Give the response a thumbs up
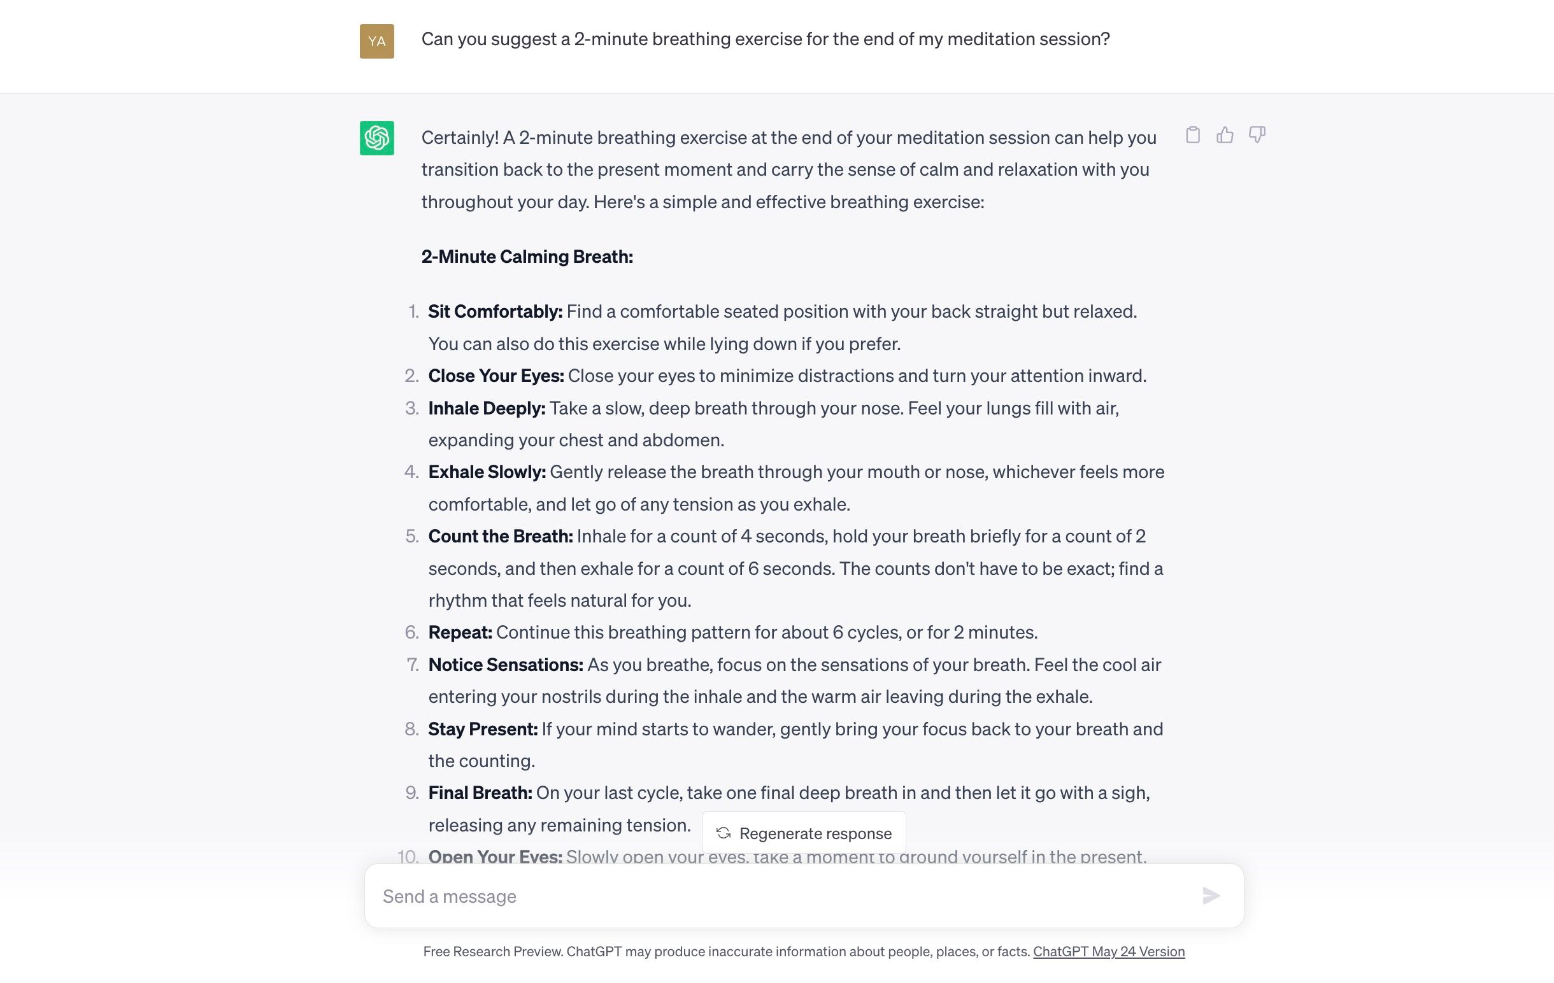This screenshot has width=1554, height=983. click(1225, 135)
